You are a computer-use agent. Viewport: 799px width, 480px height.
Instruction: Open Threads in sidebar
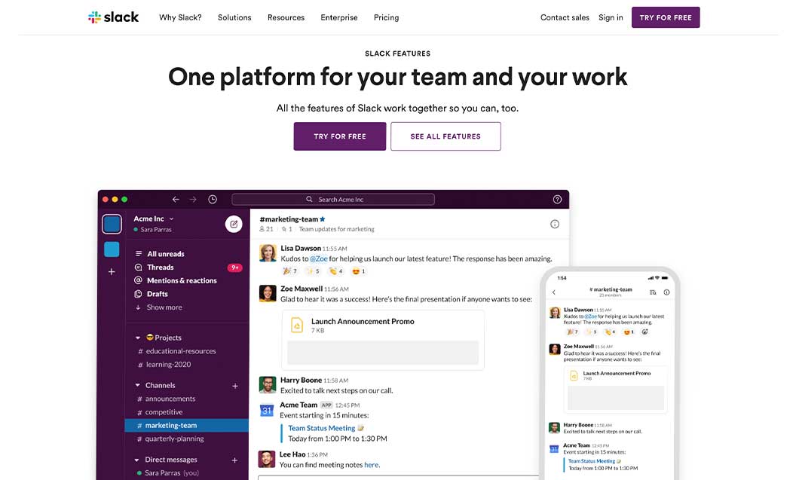[160, 267]
